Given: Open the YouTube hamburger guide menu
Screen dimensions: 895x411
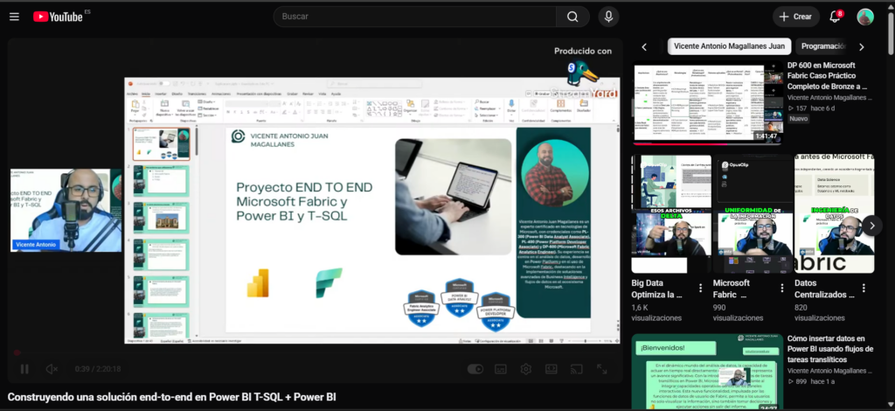Looking at the screenshot, I should click(x=14, y=17).
